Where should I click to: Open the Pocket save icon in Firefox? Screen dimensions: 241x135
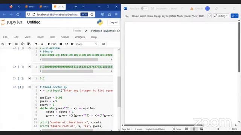coord(103,15)
